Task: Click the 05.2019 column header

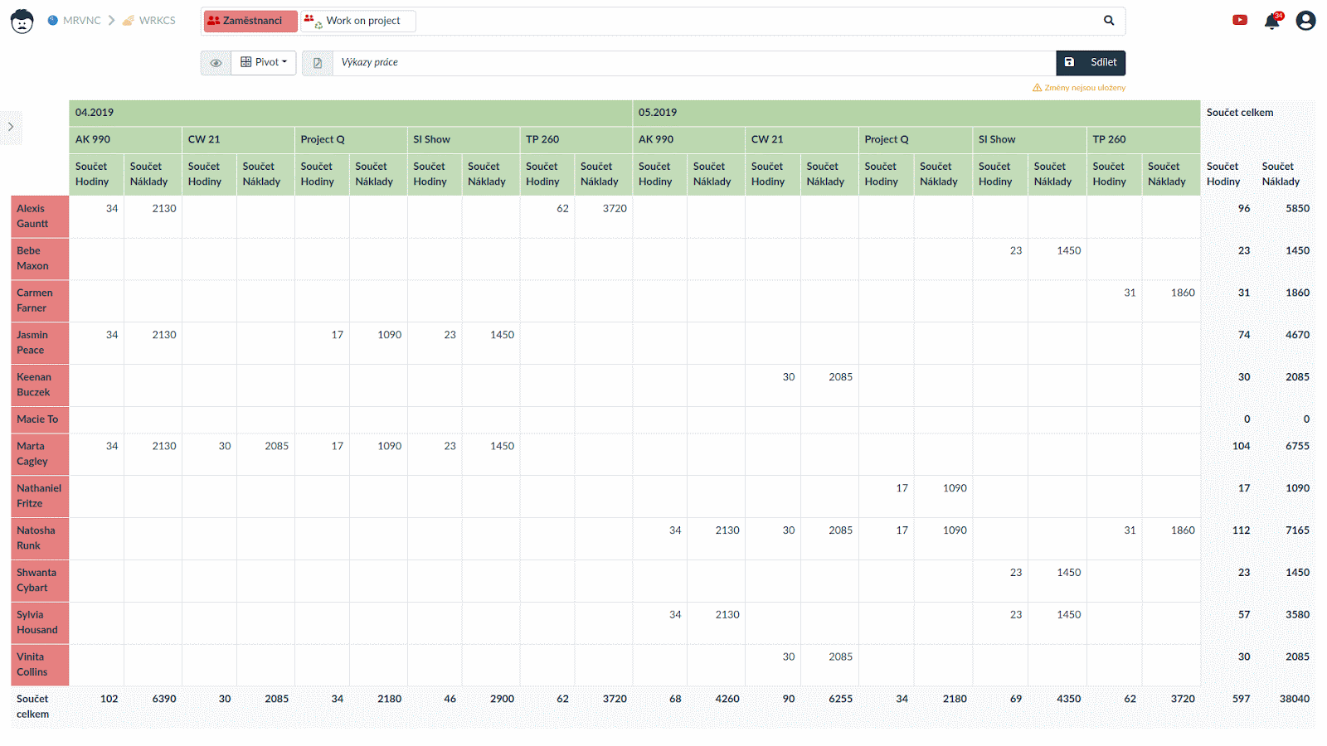Action: pyautogui.click(x=916, y=114)
